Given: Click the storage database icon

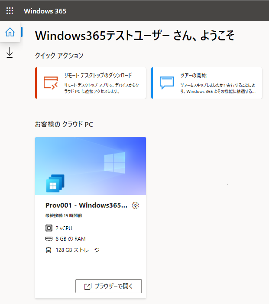Looking at the screenshot, I should pyautogui.click(x=49, y=250).
